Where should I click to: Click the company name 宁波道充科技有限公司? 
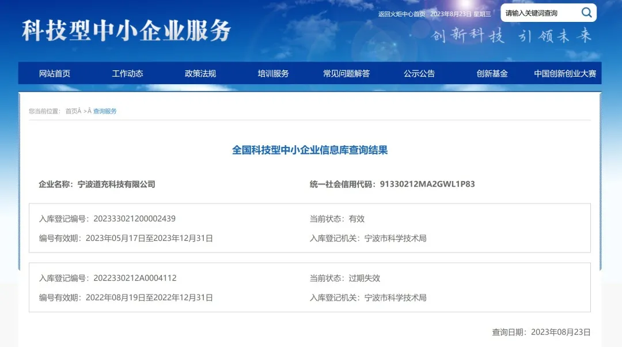[116, 184]
